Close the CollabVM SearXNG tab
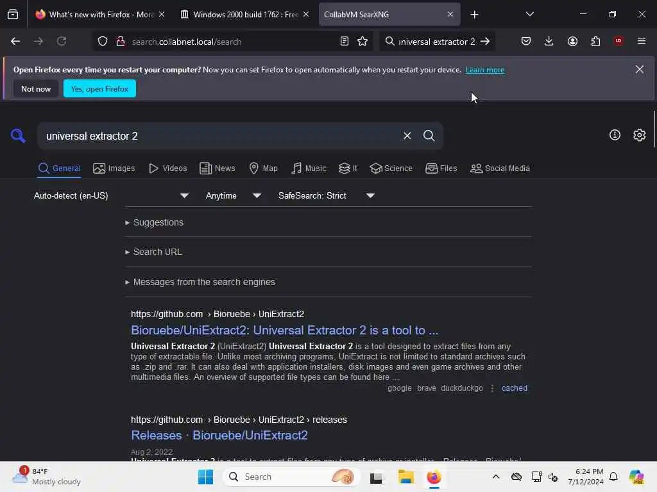 click(x=450, y=14)
